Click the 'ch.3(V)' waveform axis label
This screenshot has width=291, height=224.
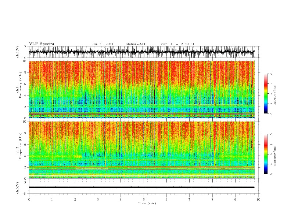(x=18, y=188)
